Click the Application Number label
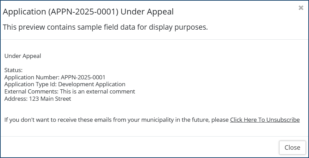The height and width of the screenshot is (158, 309). click(x=32, y=77)
